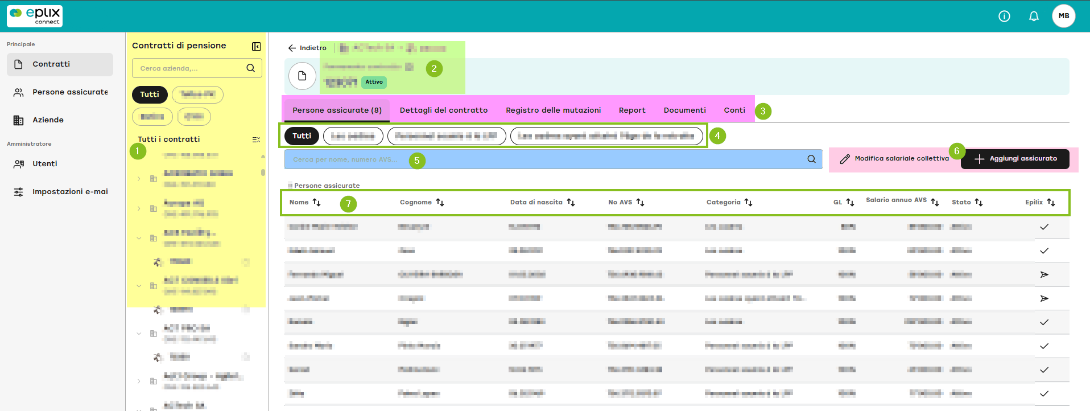
Task: Sort table by GL column
Action: [850, 202]
